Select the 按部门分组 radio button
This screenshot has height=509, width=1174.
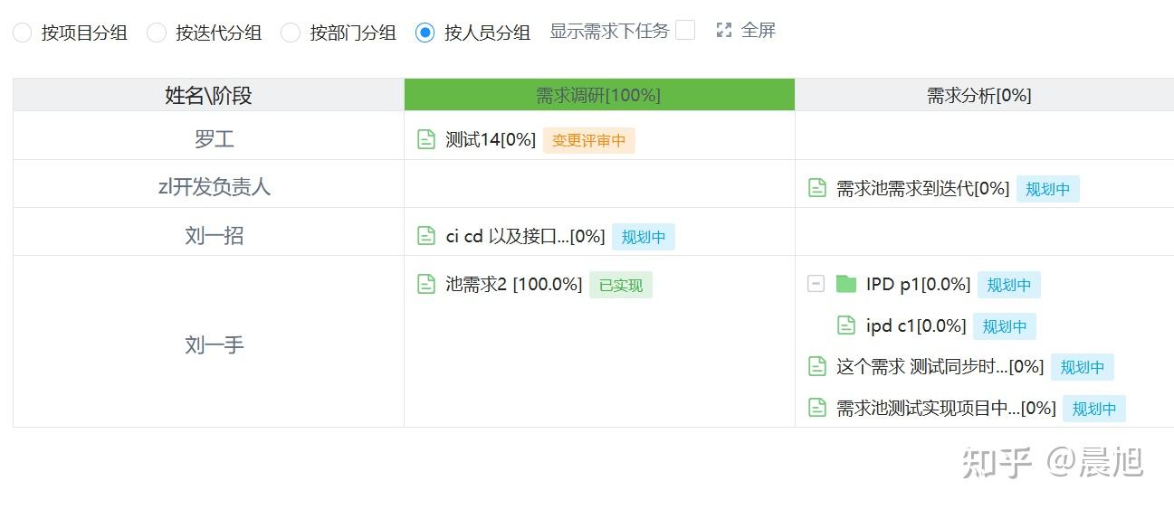point(291,33)
